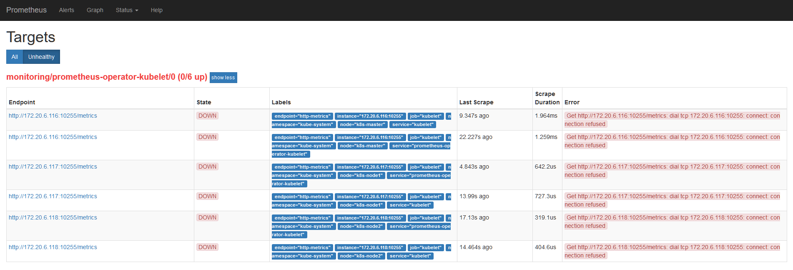Open the Alerts page from navbar

[x=66, y=10]
